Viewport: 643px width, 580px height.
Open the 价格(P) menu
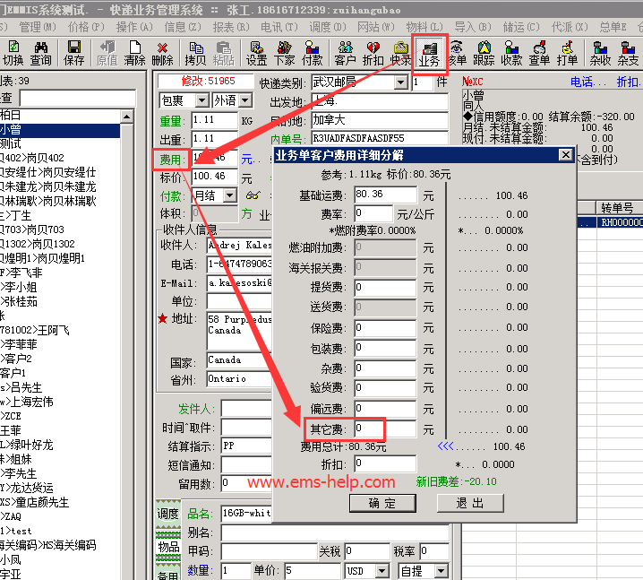pyautogui.click(x=86, y=27)
